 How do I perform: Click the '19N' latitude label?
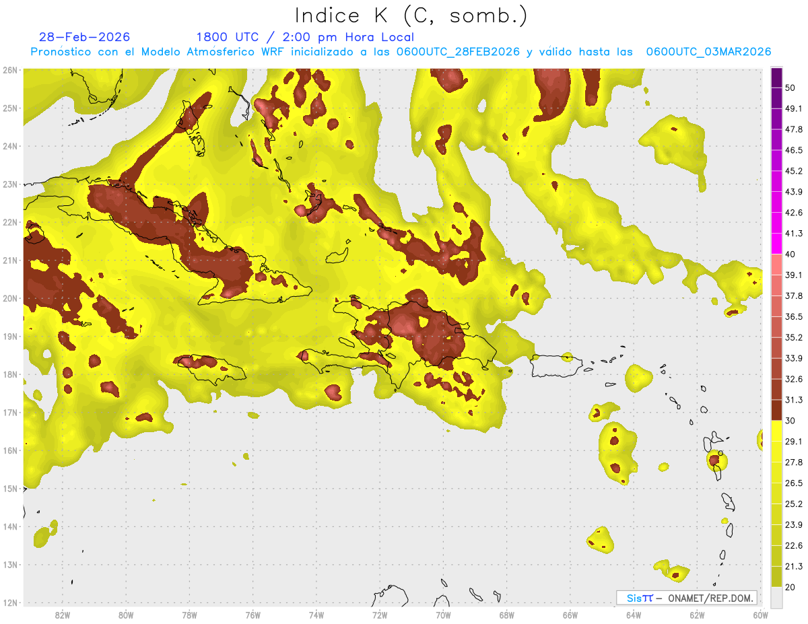pos(10,336)
